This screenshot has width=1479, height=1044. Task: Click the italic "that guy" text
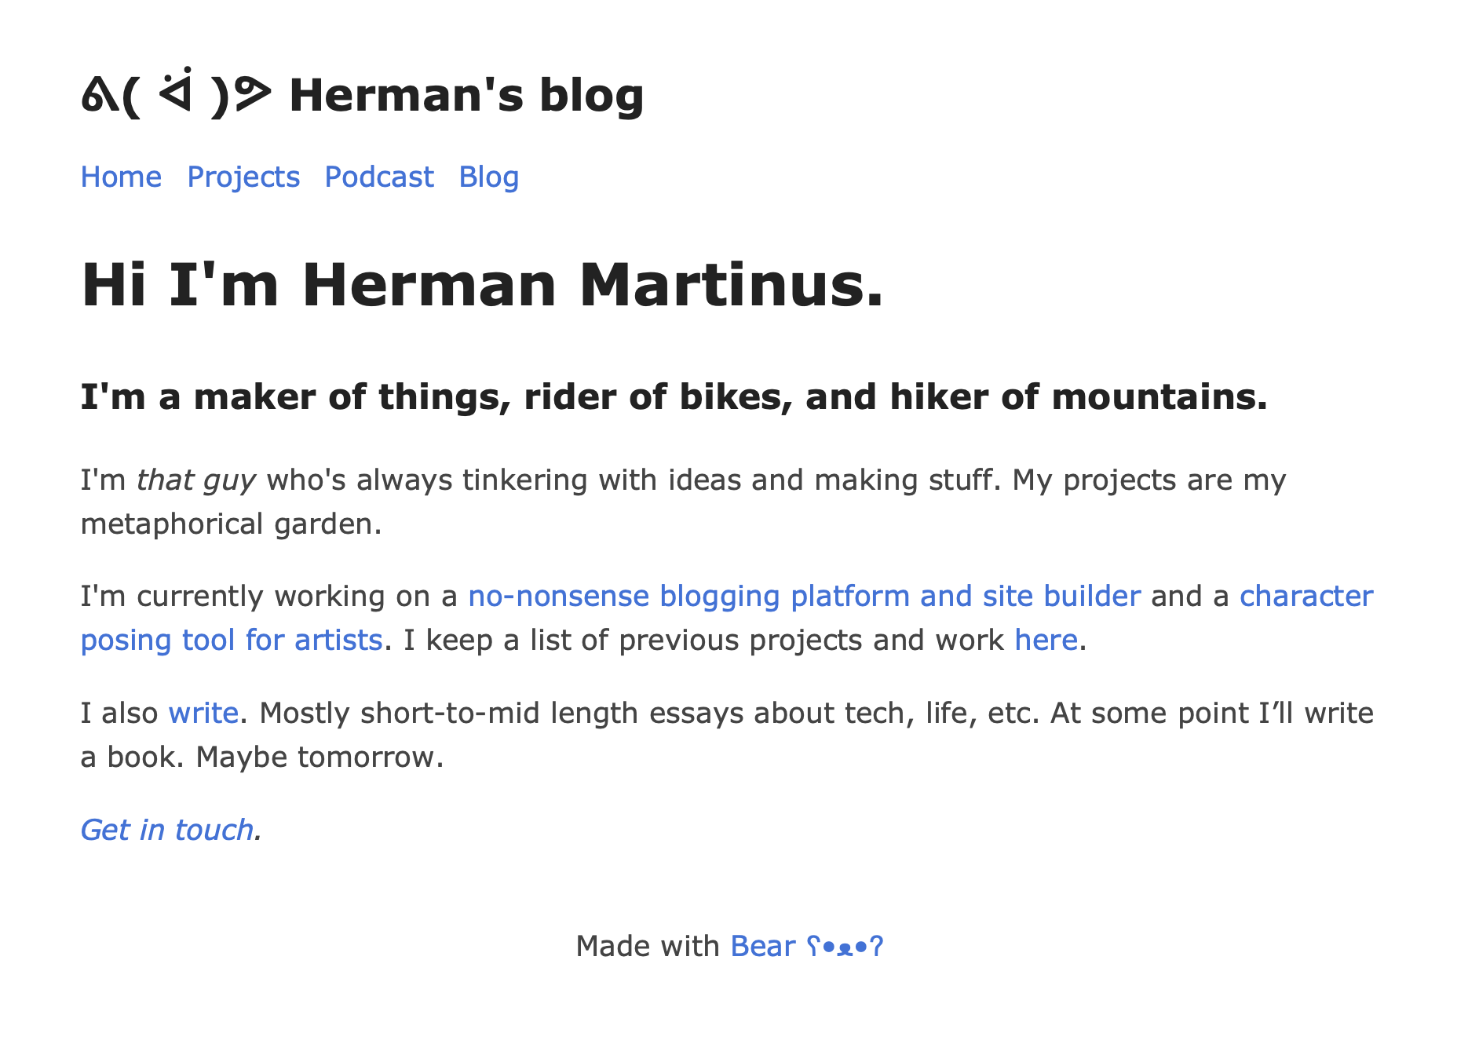(196, 480)
